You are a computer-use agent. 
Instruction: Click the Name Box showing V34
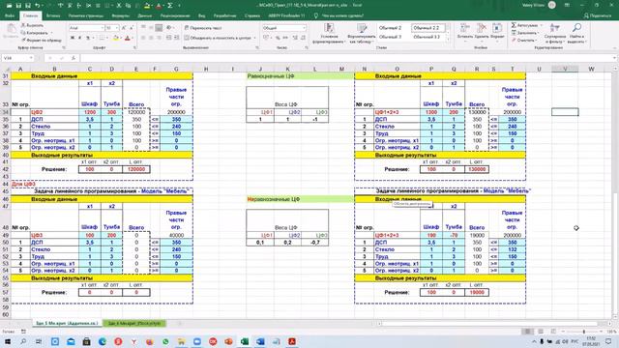17,58
